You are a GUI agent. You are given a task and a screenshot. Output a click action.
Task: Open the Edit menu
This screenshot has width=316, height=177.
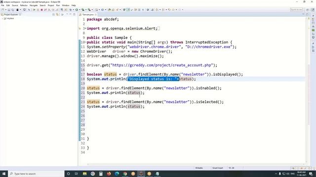tap(8, 5)
